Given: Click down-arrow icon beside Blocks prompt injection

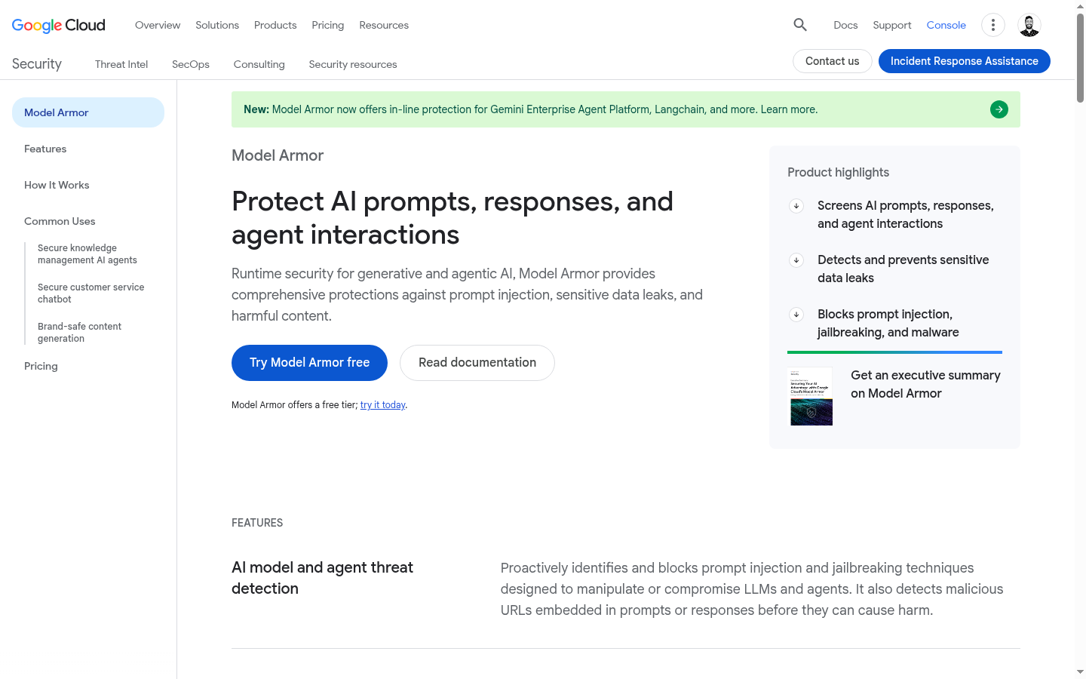Looking at the screenshot, I should pos(796,314).
